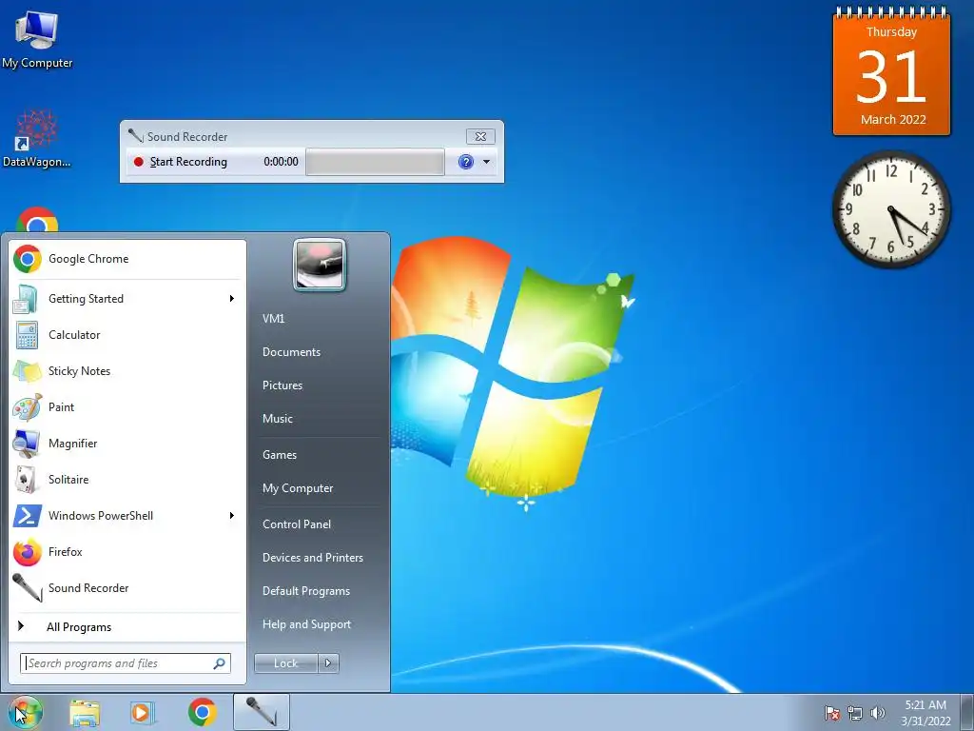This screenshot has width=974, height=731.
Task: Click the My Computer desktop icon
Action: pyautogui.click(x=37, y=40)
